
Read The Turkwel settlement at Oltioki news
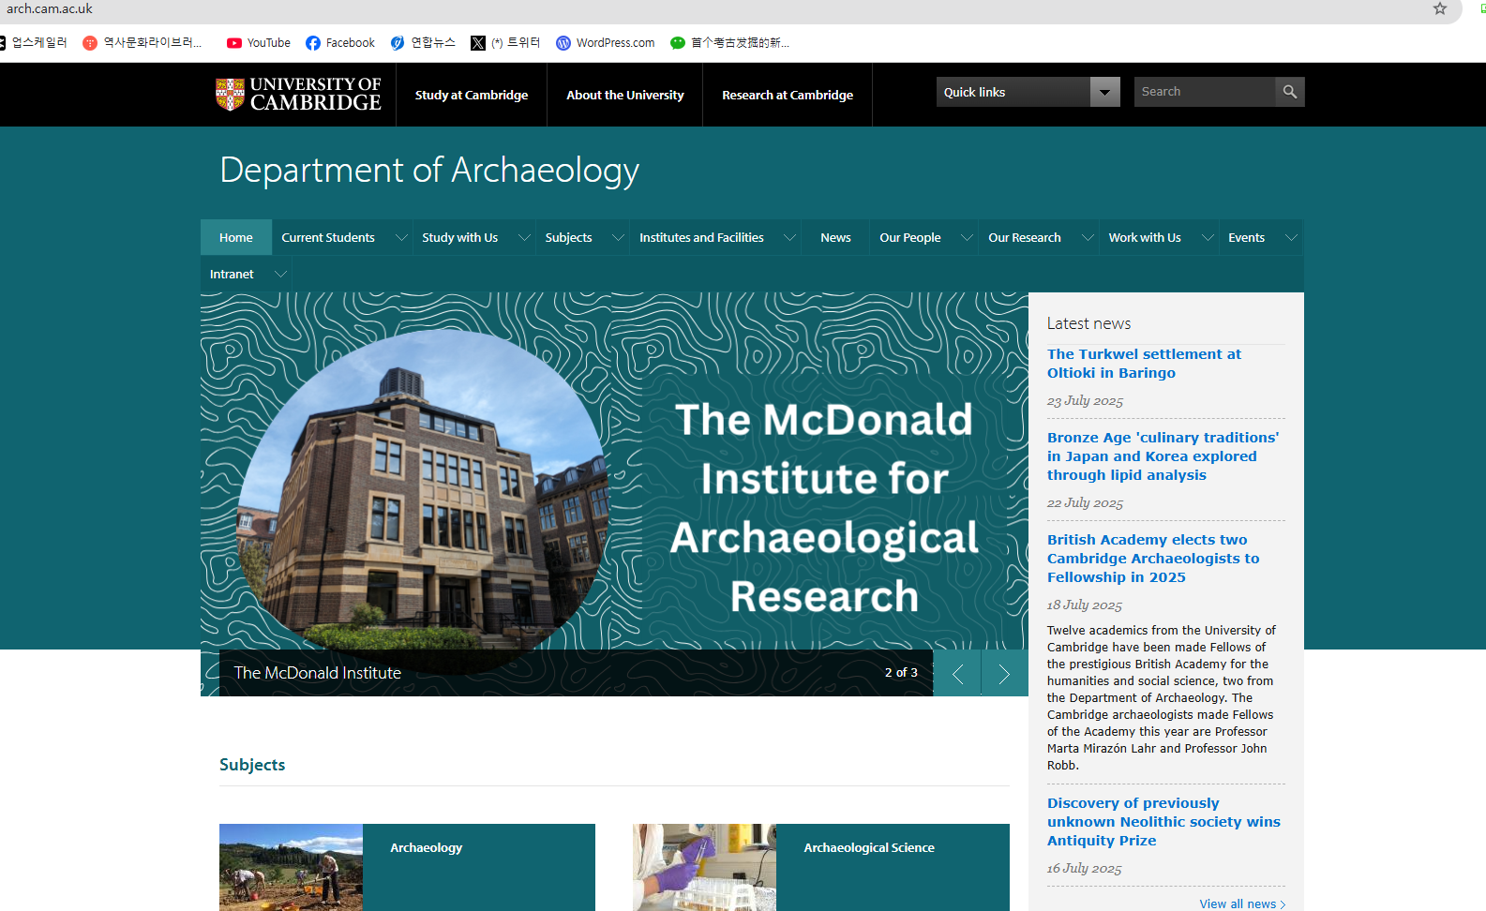1144,364
